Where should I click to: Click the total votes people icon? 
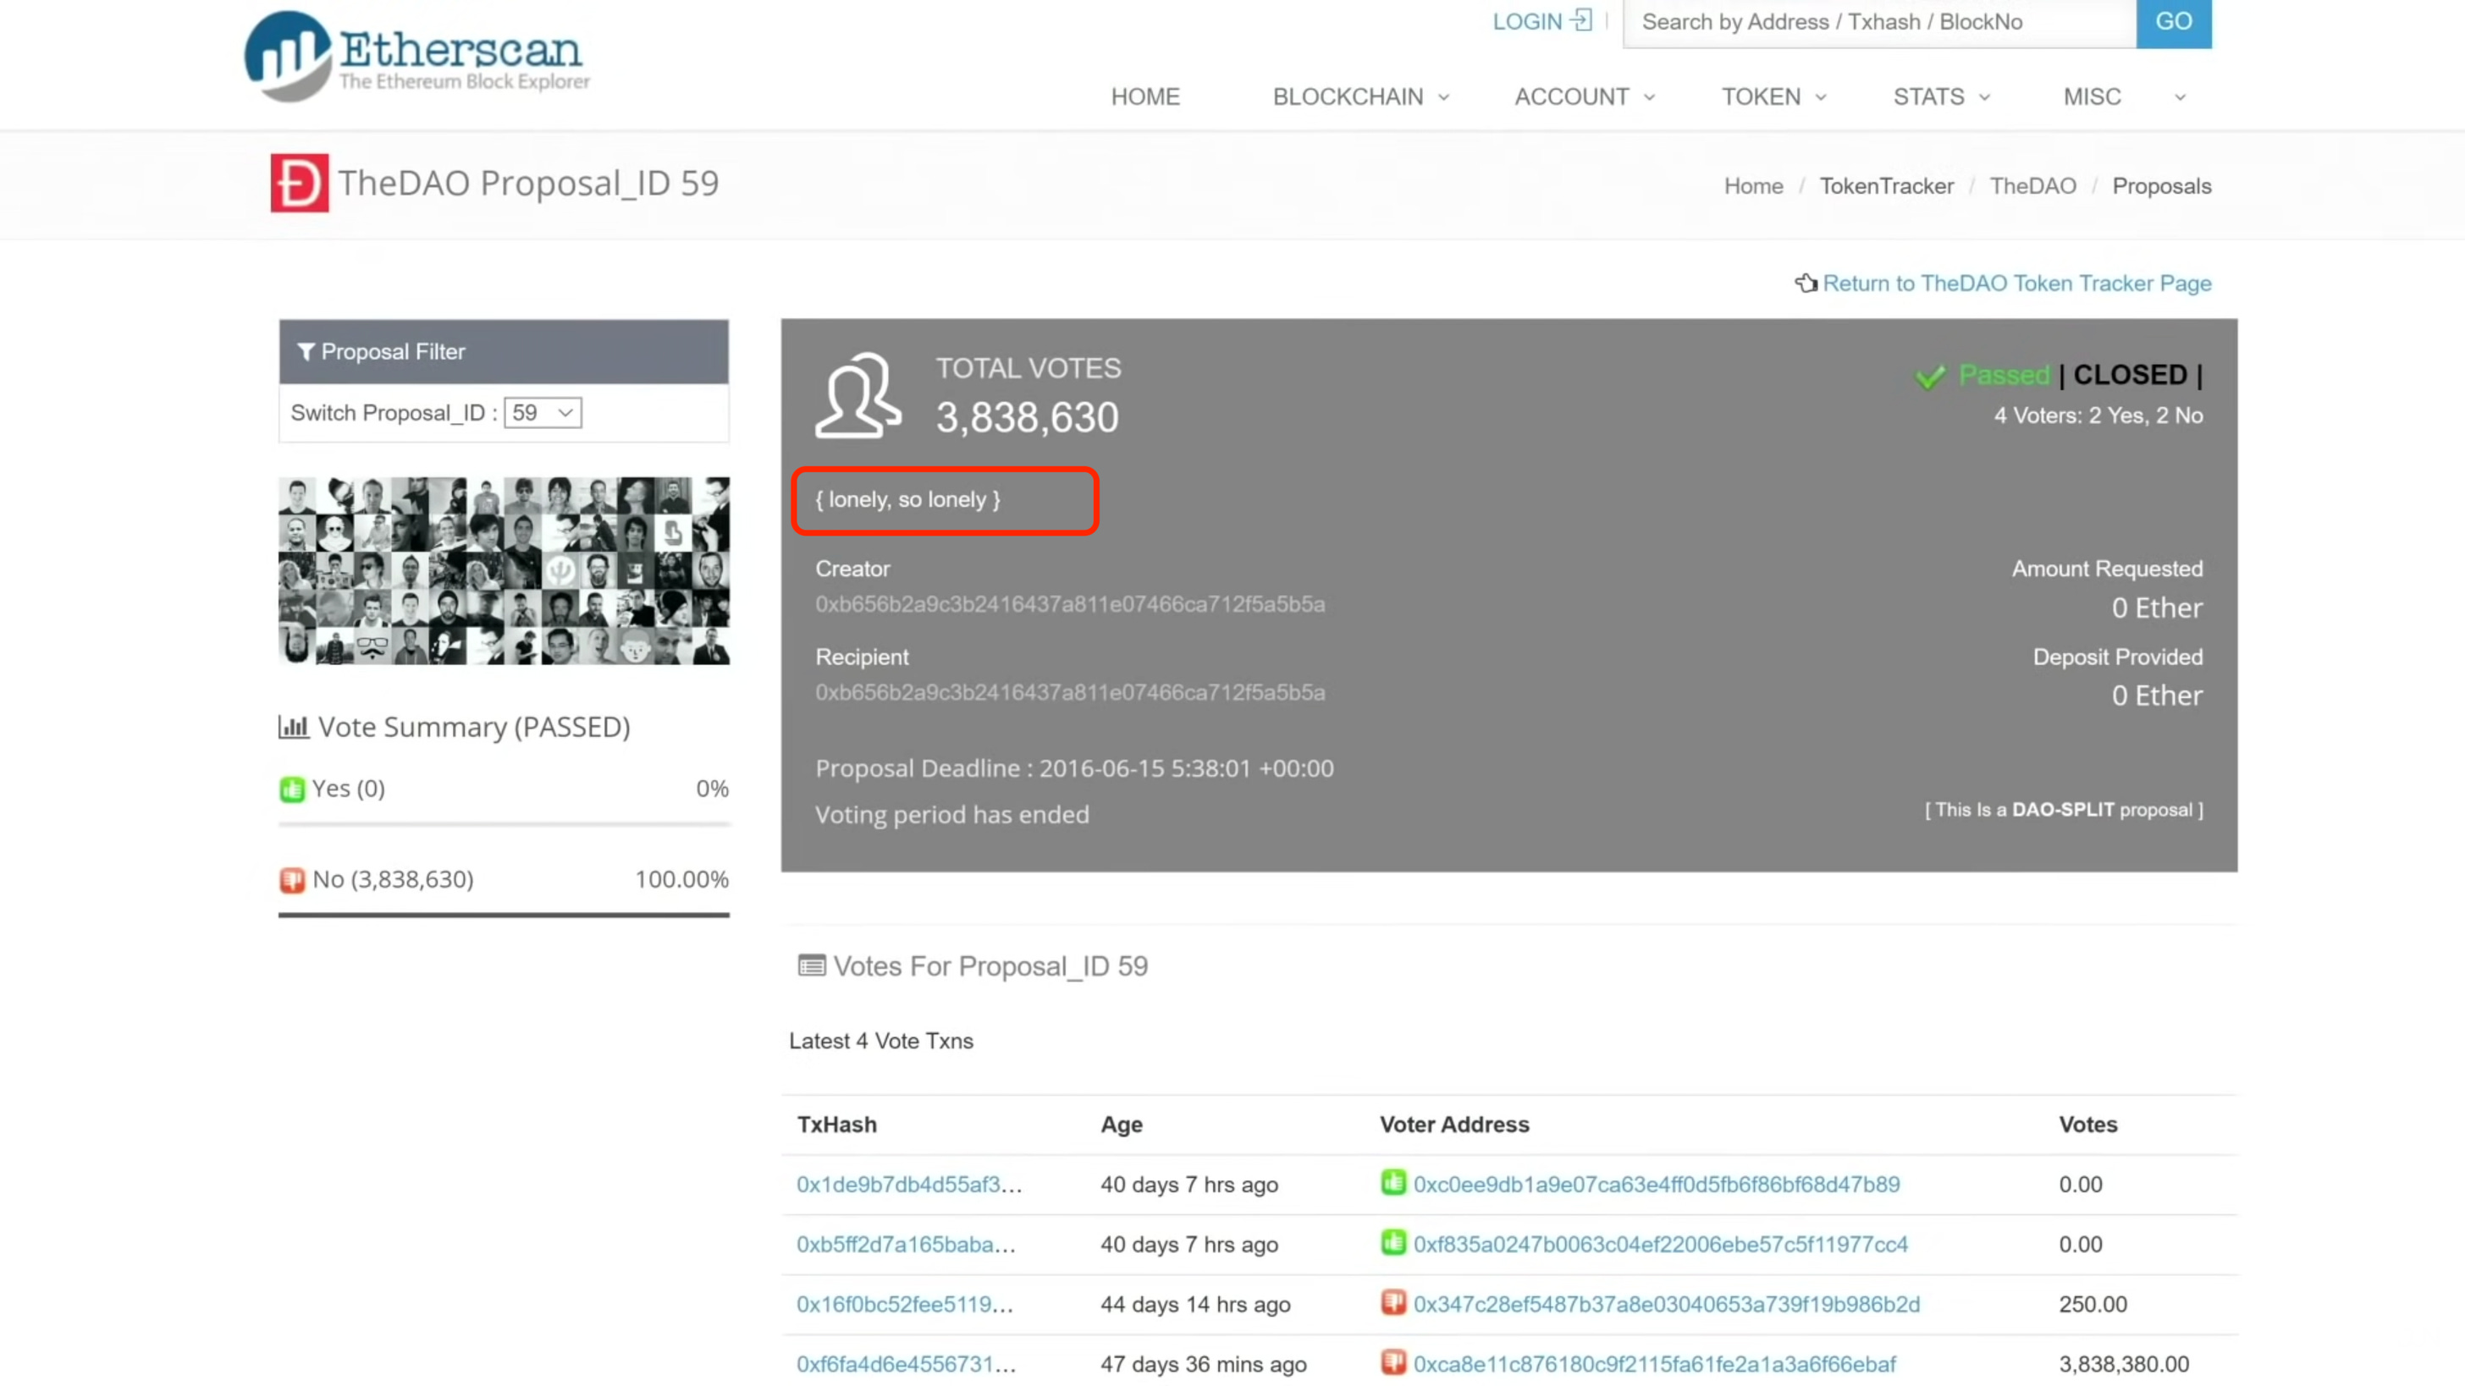pos(858,395)
